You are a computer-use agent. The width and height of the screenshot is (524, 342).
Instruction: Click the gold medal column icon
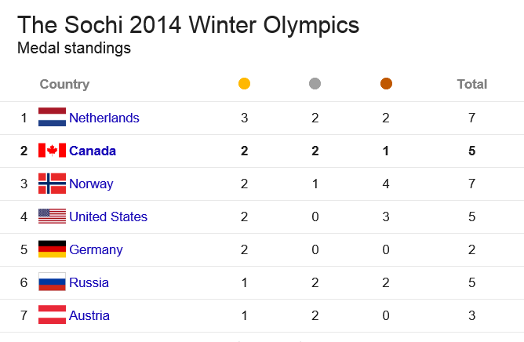coord(244,84)
